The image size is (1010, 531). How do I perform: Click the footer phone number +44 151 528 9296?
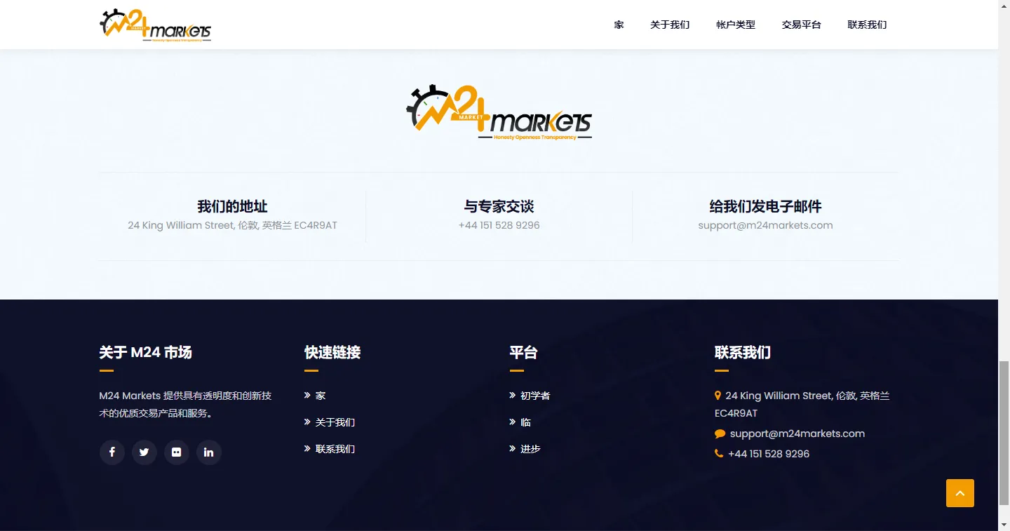point(769,454)
